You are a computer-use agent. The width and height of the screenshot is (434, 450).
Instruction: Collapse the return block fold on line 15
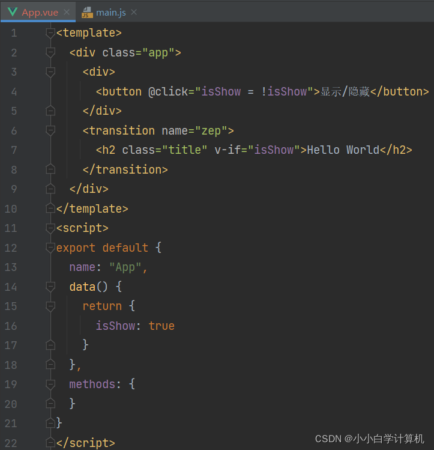point(50,306)
